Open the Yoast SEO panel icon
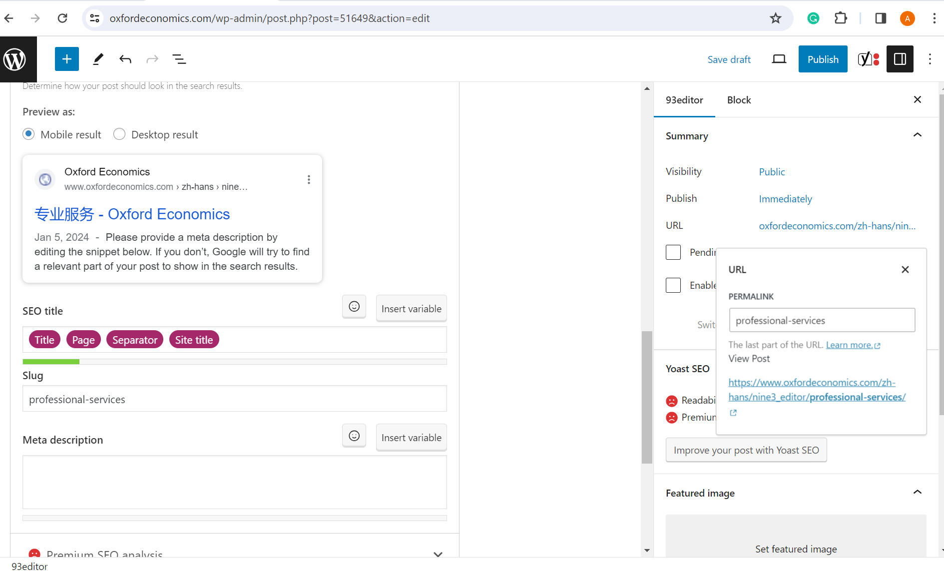Image resolution: width=944 pixels, height=571 pixels. [x=869, y=59]
